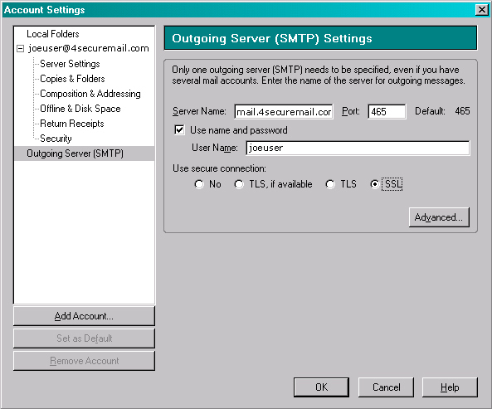
Task: Click the Server Name input field
Action: point(284,112)
